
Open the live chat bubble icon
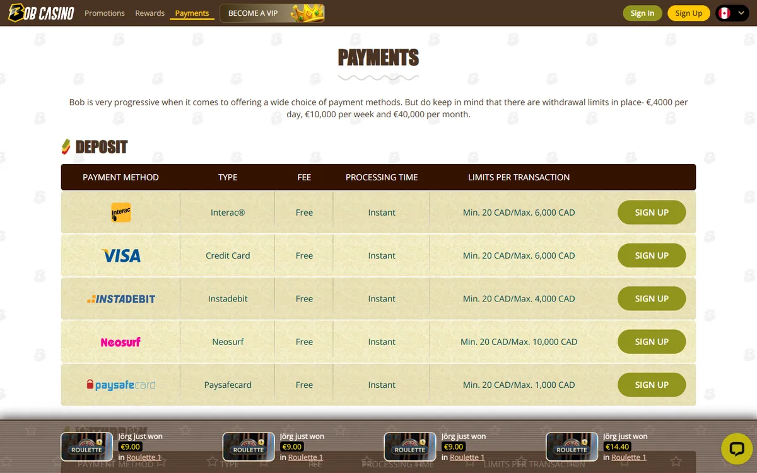(x=737, y=449)
